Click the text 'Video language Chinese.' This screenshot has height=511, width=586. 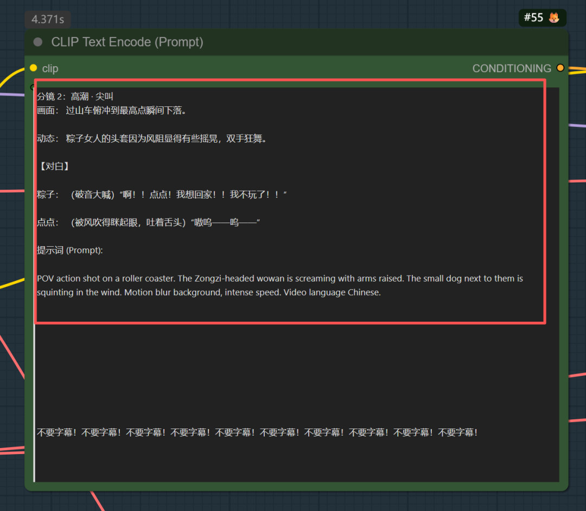[332, 292]
